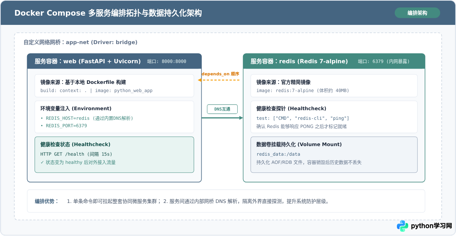The height and width of the screenshot is (236, 456).
Task: Click the python学习网 site name text
Action: (x=431, y=226)
